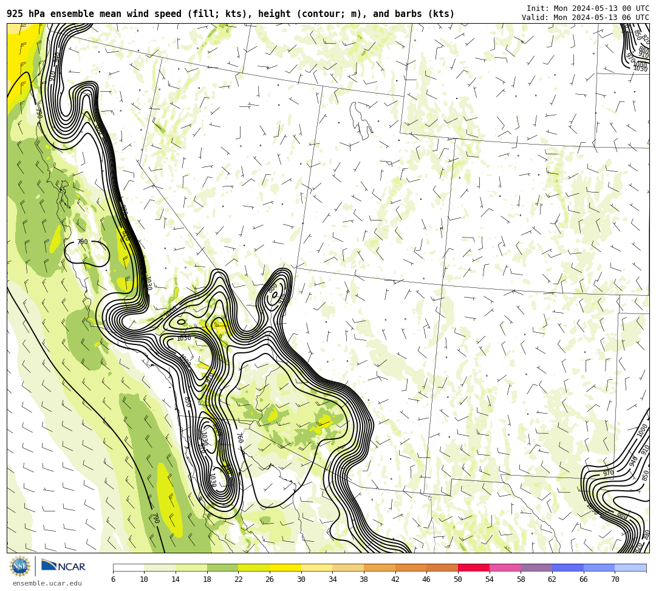Pick the green 18–22 kts colorbar swatch
Image resolution: width=656 pixels, height=591 pixels.
coord(222,567)
